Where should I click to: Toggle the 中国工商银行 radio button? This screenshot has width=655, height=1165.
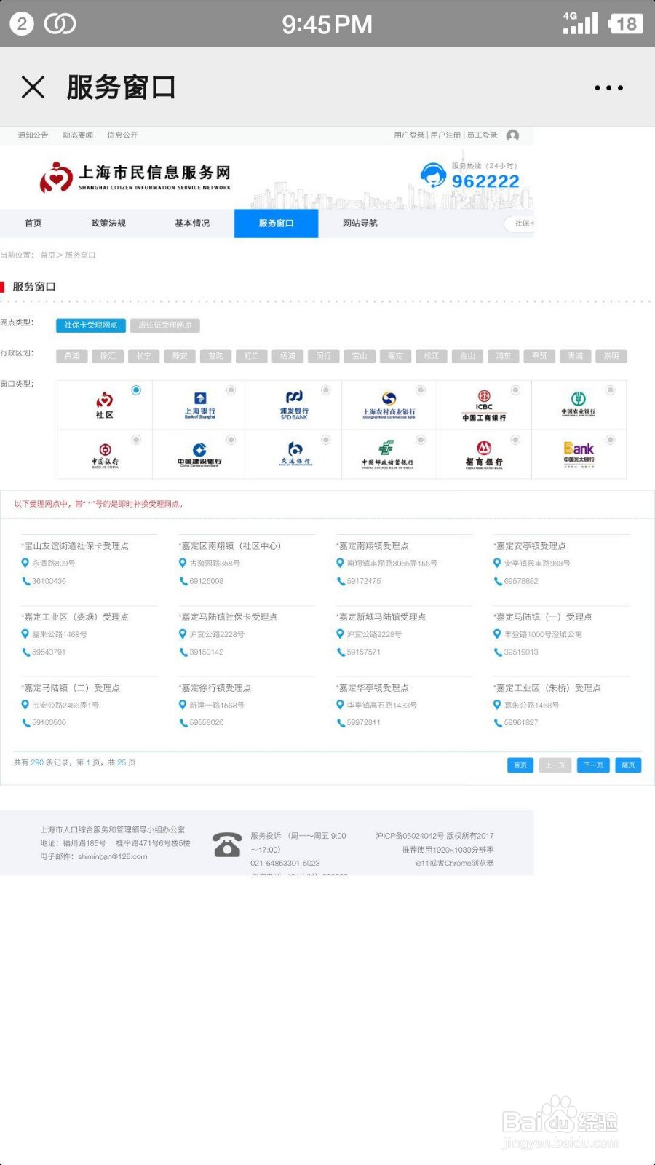(x=515, y=390)
